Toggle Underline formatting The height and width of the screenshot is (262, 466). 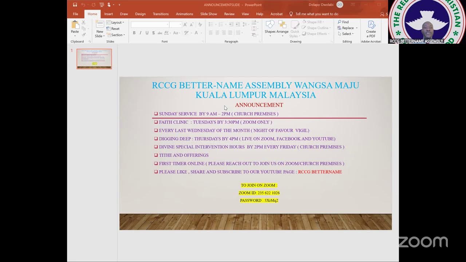tap(147, 33)
